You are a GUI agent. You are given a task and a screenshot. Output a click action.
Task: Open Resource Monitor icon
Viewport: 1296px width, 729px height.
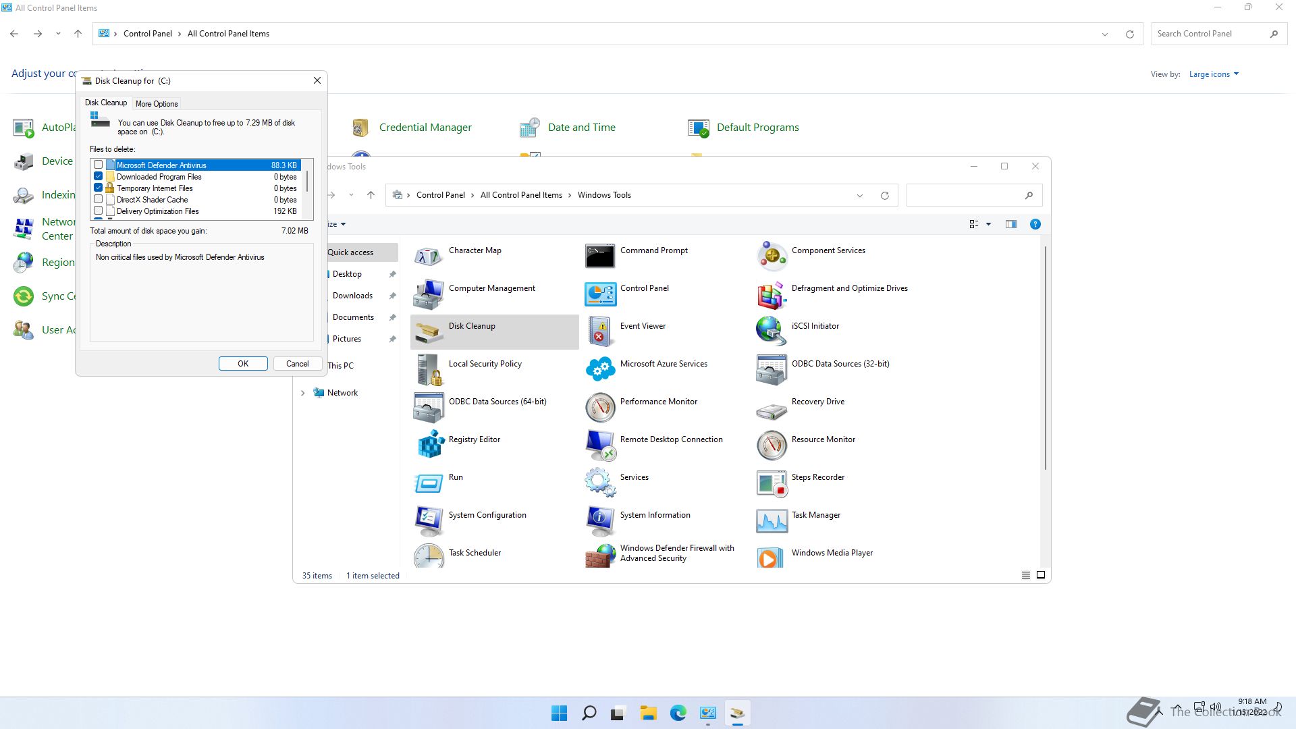click(772, 446)
